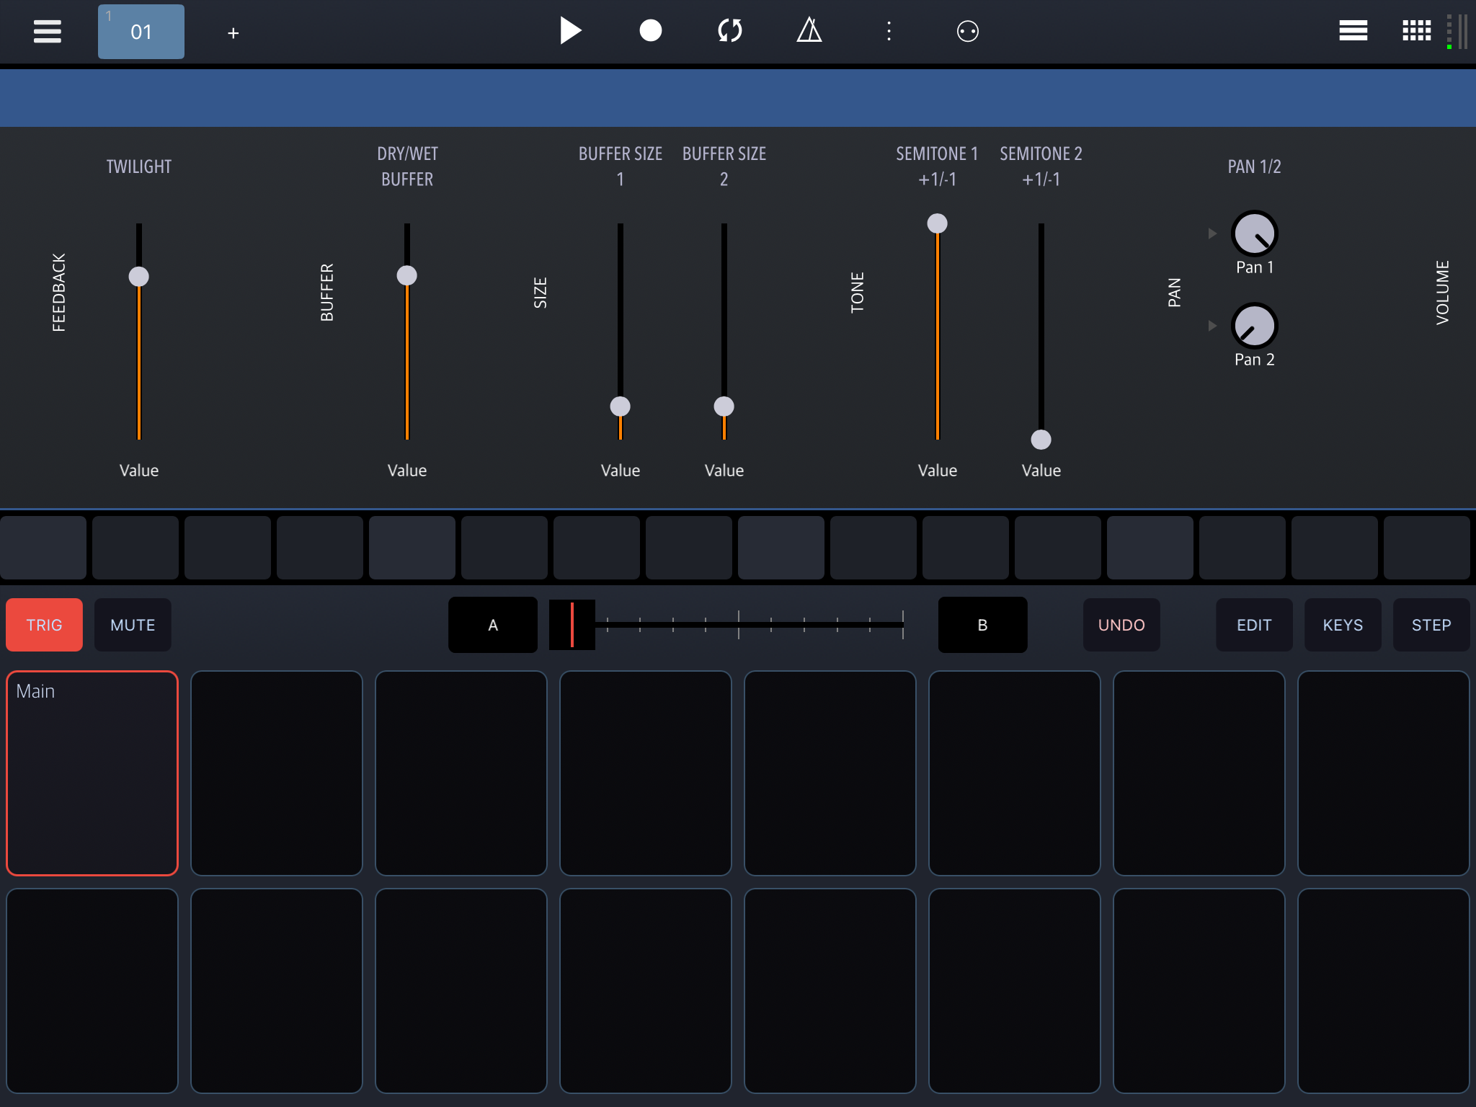
Task: Switch to STEP mode
Action: [1431, 625]
